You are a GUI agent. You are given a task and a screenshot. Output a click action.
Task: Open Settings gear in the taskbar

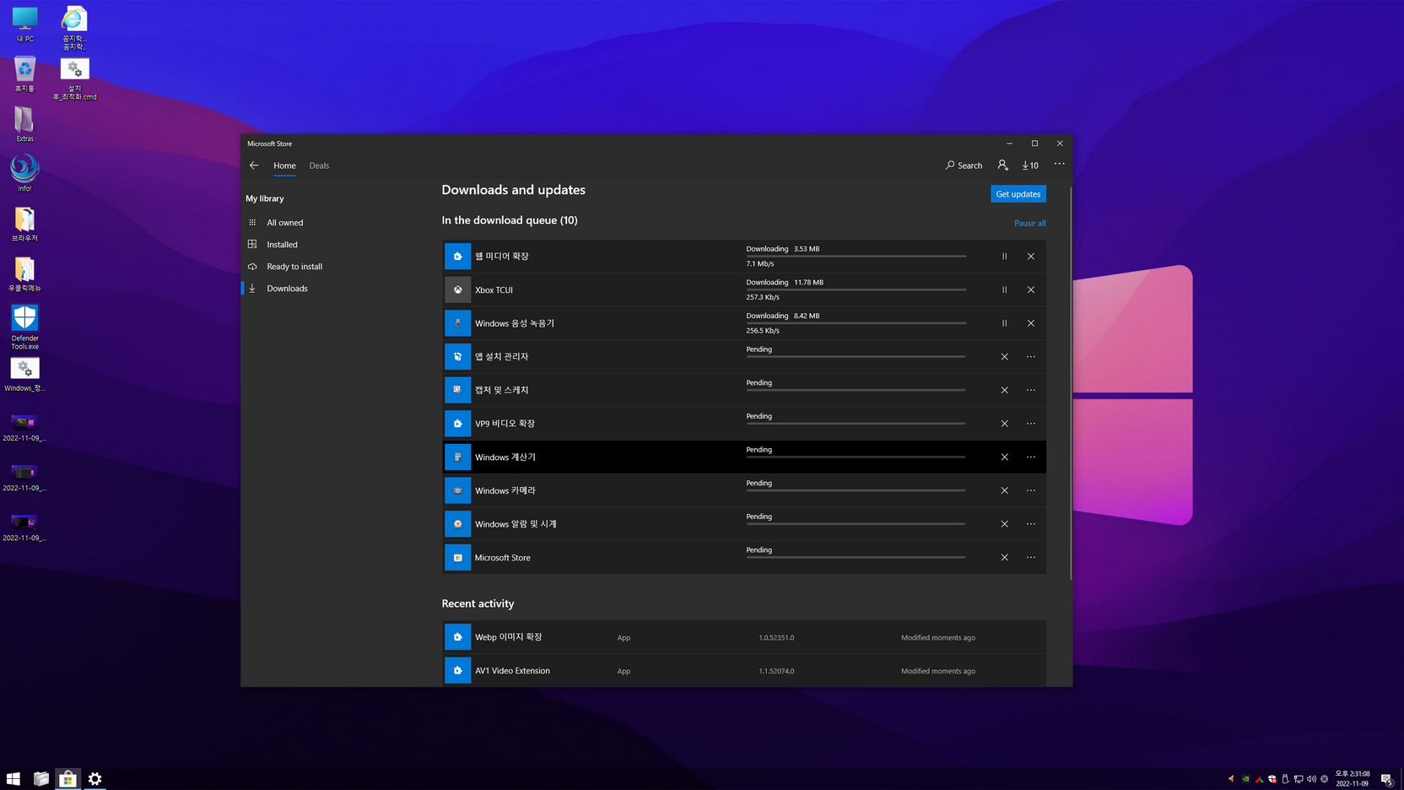[94, 778]
